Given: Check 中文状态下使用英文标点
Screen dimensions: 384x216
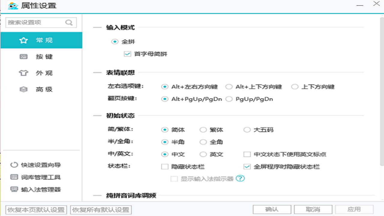Looking at the screenshot, I should 247,154.
